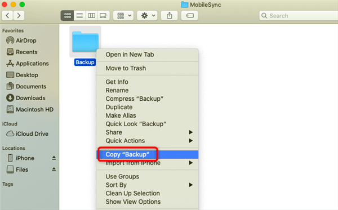Click the Favorites sidebar heading
Image resolution: width=338 pixels, height=210 pixels.
(x=13, y=30)
